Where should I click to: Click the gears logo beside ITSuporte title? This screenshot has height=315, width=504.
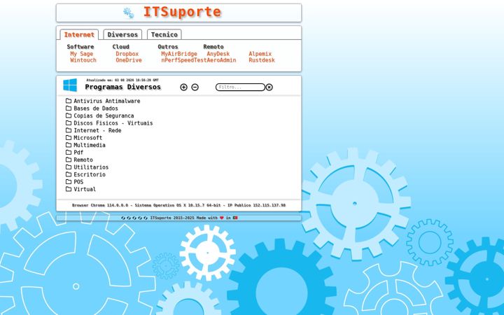click(x=129, y=13)
